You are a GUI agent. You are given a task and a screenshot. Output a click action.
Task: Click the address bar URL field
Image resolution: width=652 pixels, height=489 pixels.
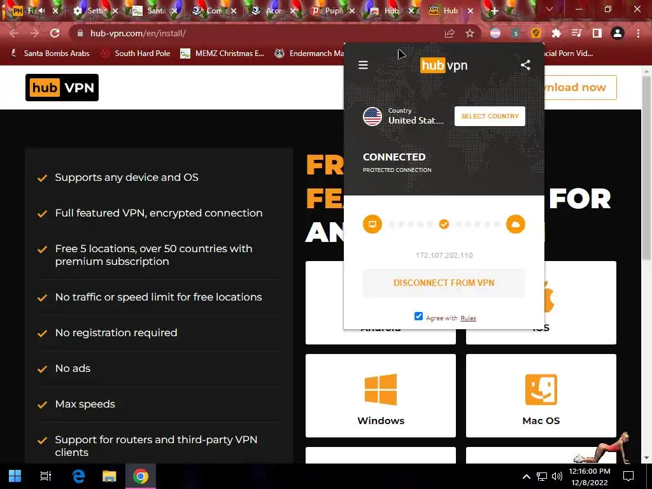[x=258, y=33]
